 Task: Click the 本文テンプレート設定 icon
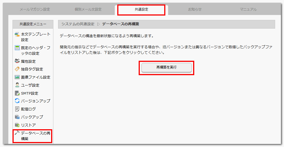[x=17, y=34]
